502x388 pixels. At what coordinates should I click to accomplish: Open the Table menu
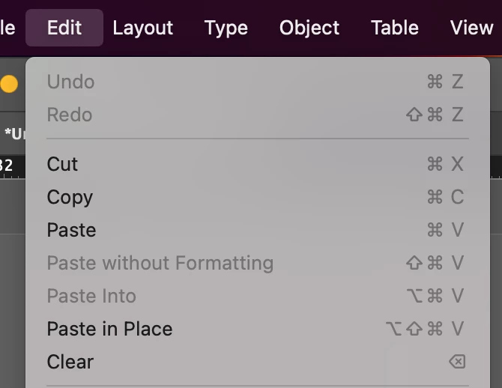coord(394,28)
